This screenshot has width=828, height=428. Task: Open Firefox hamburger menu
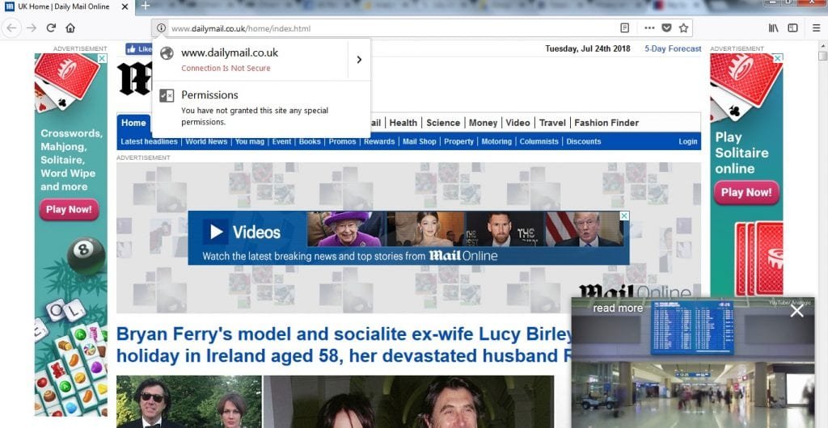coord(816,28)
